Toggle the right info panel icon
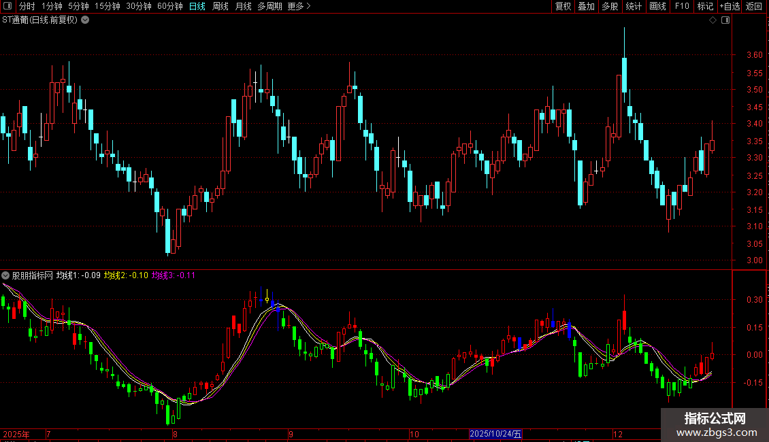Screen dimensions: 769x442 click(x=725, y=20)
